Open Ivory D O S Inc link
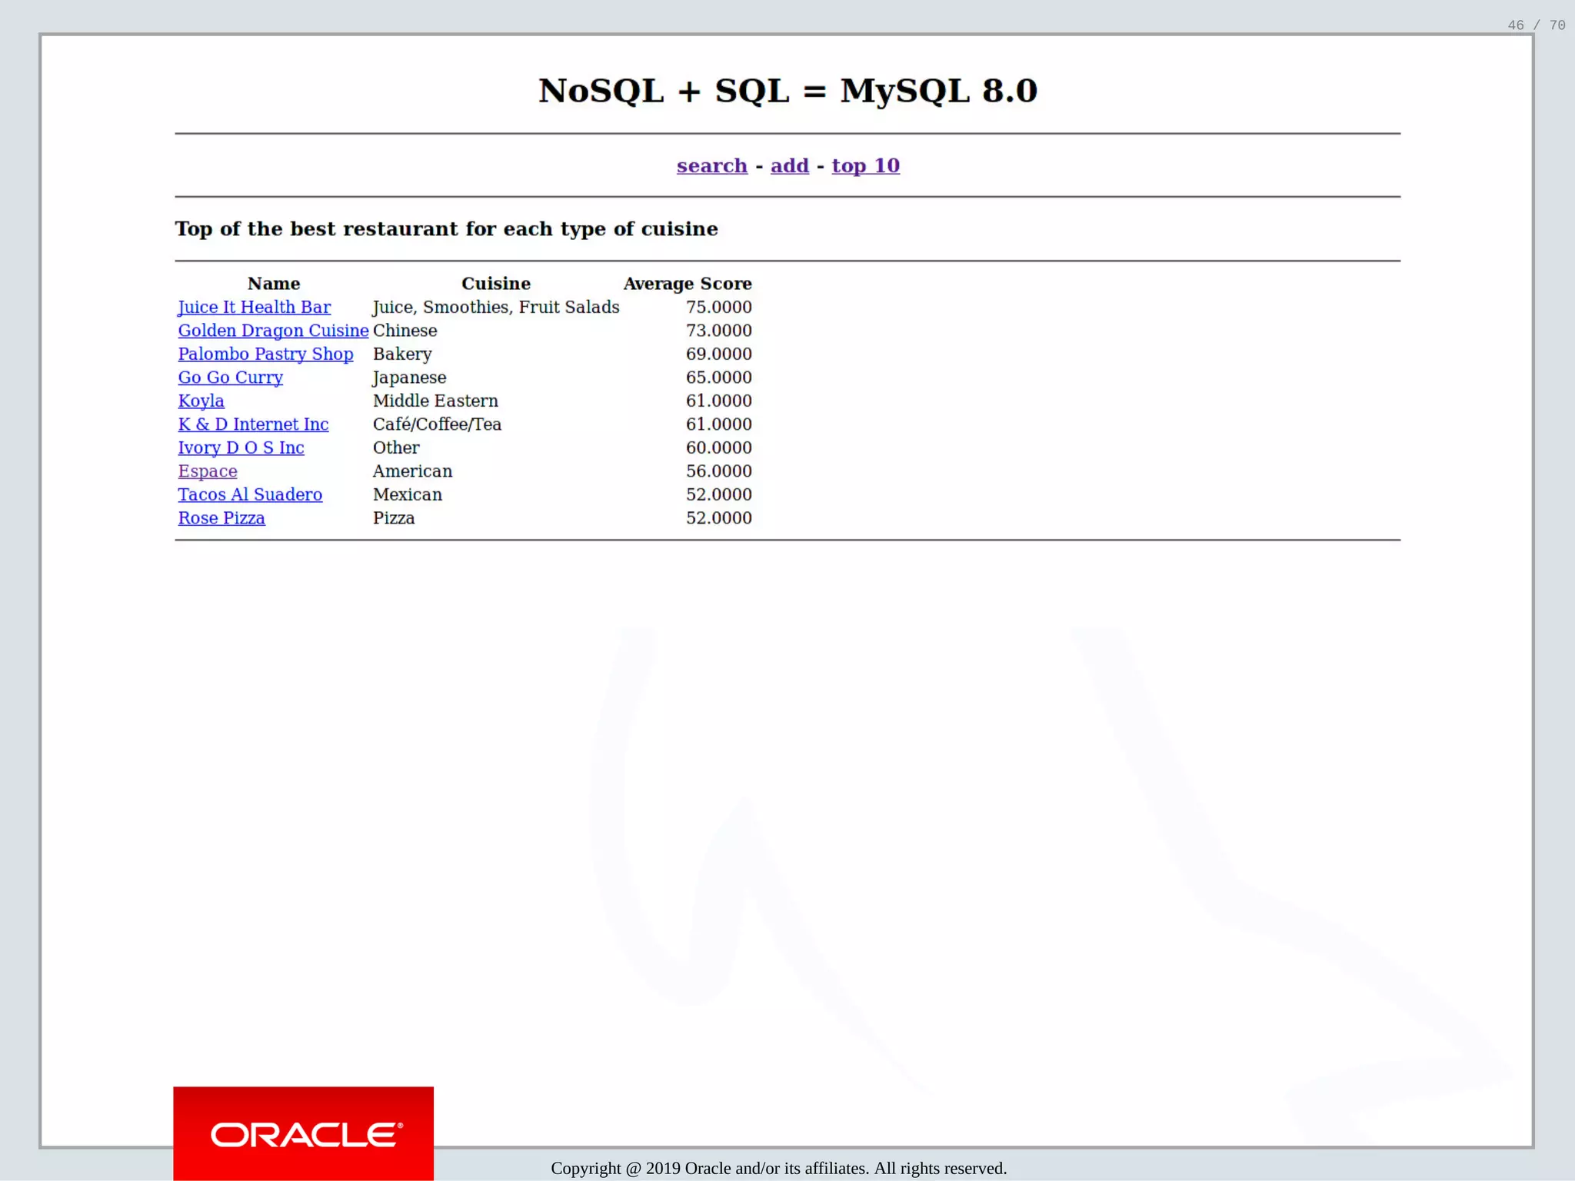Image resolution: width=1575 pixels, height=1181 pixels. 241,447
